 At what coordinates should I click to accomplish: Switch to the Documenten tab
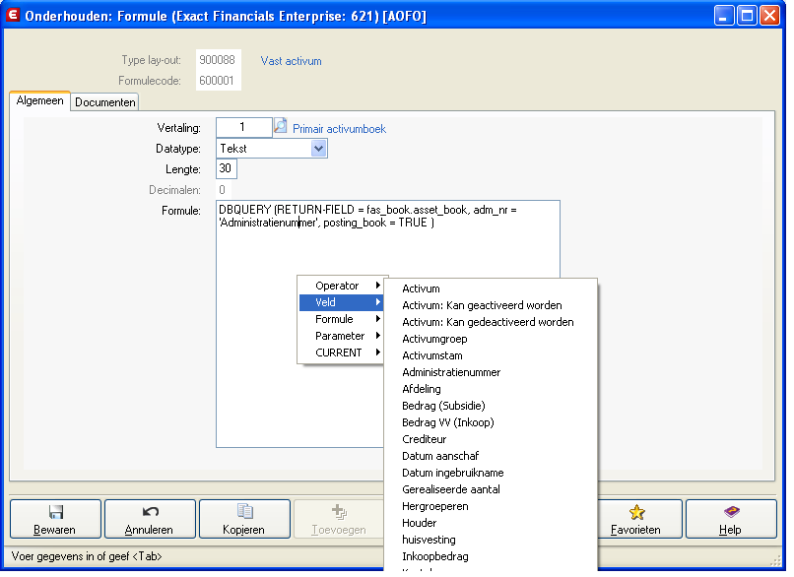point(105,102)
